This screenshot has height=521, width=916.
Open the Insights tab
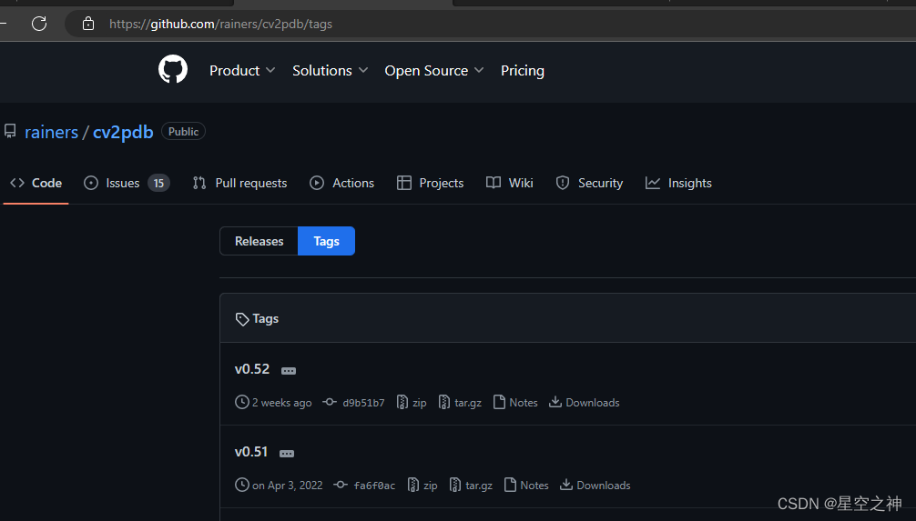[678, 183]
